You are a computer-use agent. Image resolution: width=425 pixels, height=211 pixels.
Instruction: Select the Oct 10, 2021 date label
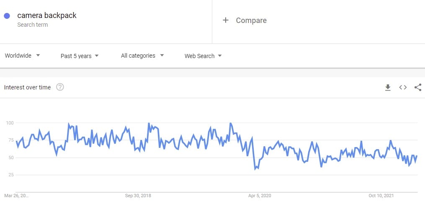click(x=381, y=196)
